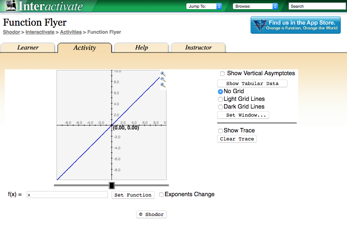
Task: Toggle the Show Trace checkbox
Action: click(220, 131)
